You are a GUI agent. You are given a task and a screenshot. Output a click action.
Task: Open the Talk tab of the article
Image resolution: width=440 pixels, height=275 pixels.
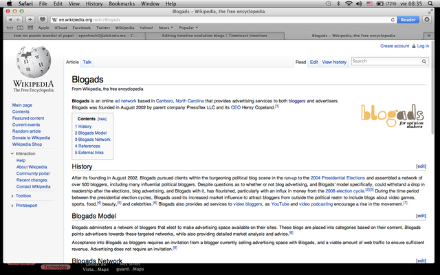click(87, 62)
